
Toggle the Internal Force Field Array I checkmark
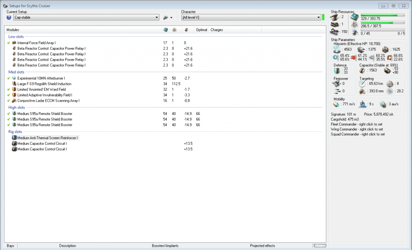click(8, 43)
